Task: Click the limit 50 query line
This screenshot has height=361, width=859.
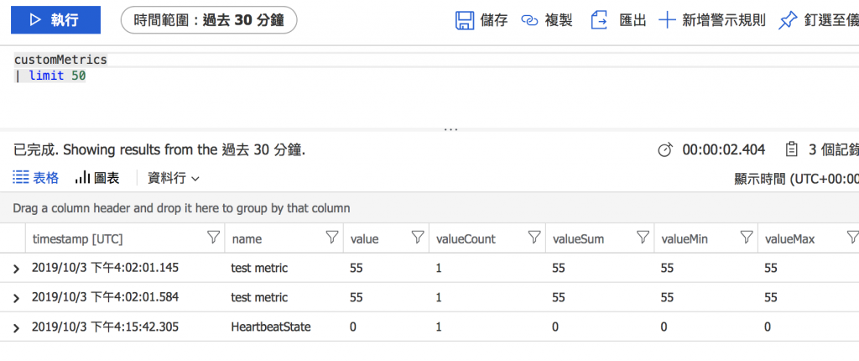Action: pos(50,76)
